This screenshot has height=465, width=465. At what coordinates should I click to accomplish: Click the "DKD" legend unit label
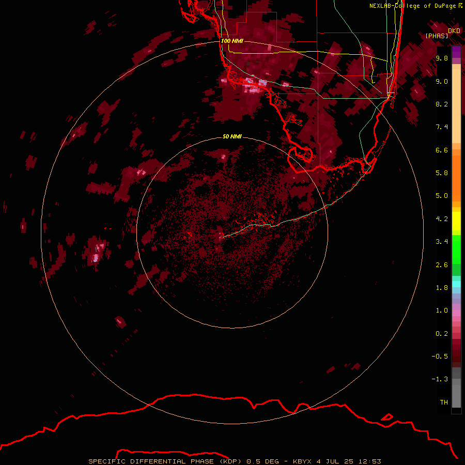(x=454, y=30)
